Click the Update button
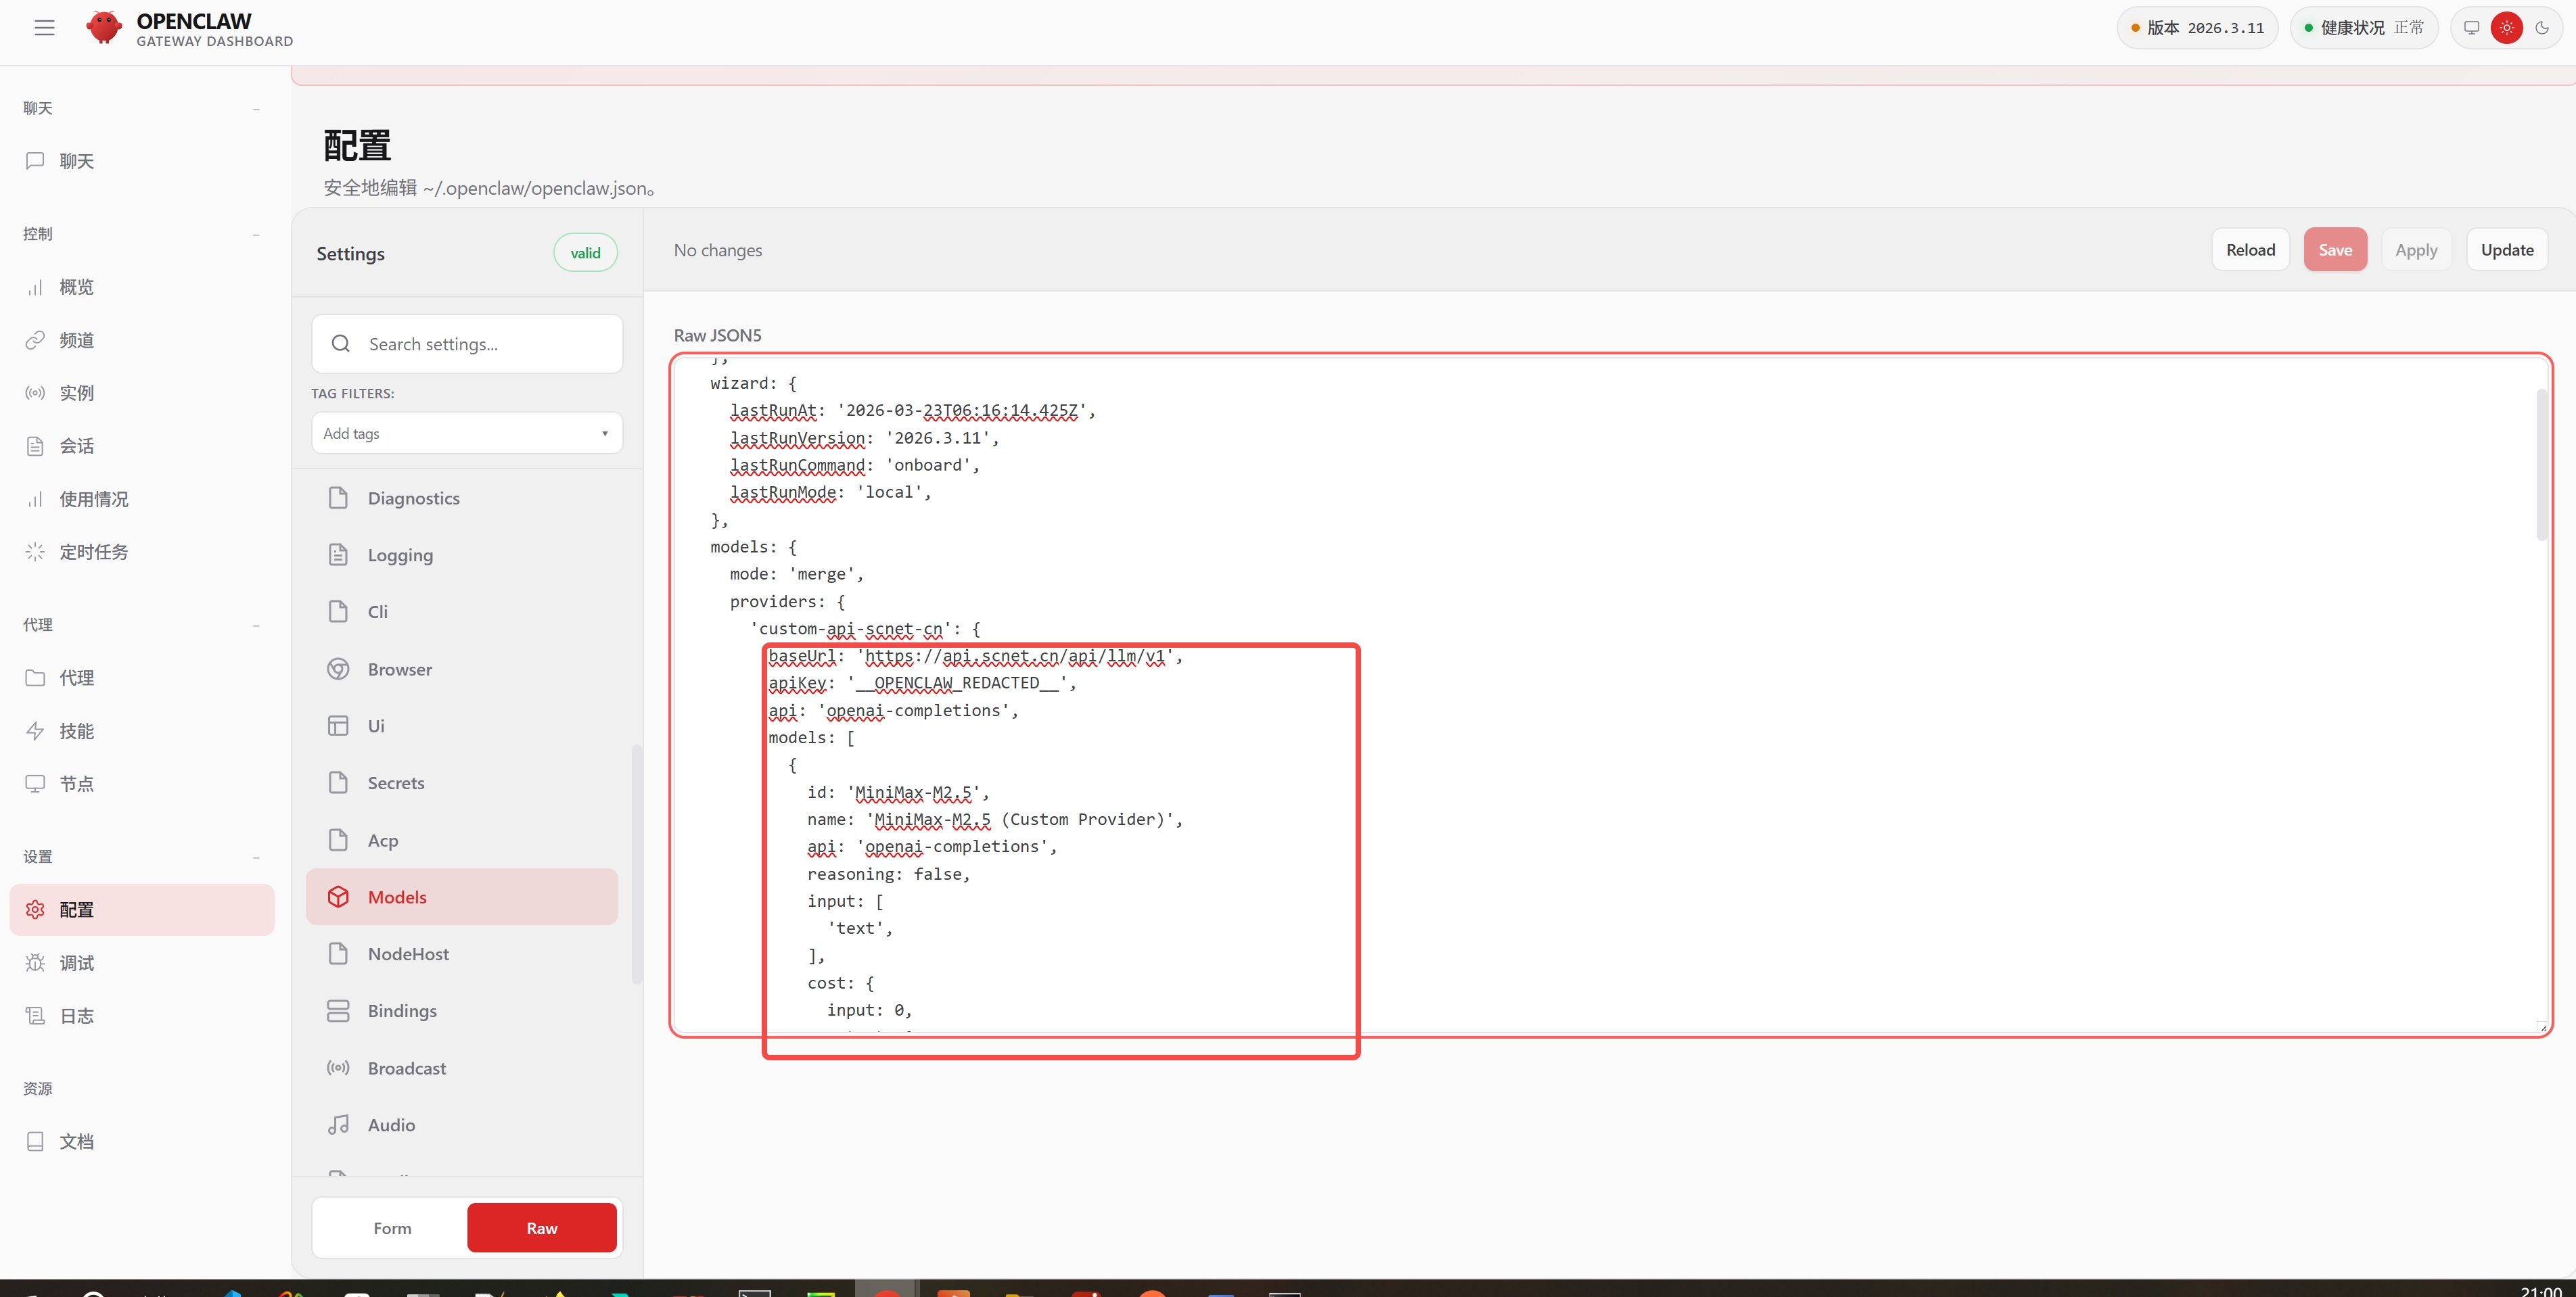This screenshot has width=2576, height=1297. click(x=2506, y=250)
